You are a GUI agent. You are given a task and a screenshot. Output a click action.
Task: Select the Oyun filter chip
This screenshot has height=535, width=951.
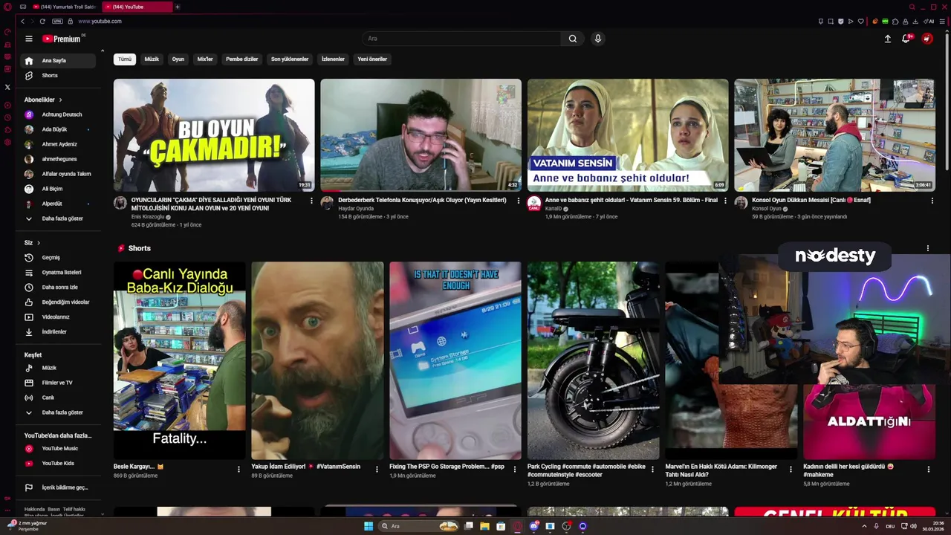click(178, 59)
